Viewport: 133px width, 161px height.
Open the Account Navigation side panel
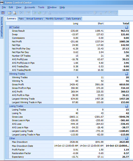2,27
